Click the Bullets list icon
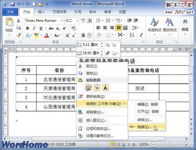The image size is (196, 150). 98,20
